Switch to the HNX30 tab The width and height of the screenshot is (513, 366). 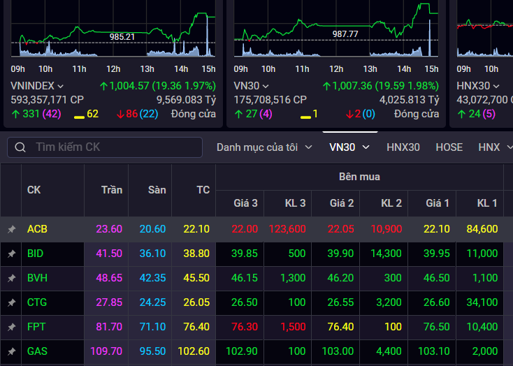[403, 147]
